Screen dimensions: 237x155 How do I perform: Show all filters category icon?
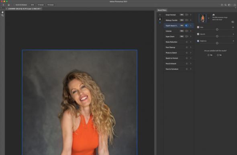tap(160, 15)
